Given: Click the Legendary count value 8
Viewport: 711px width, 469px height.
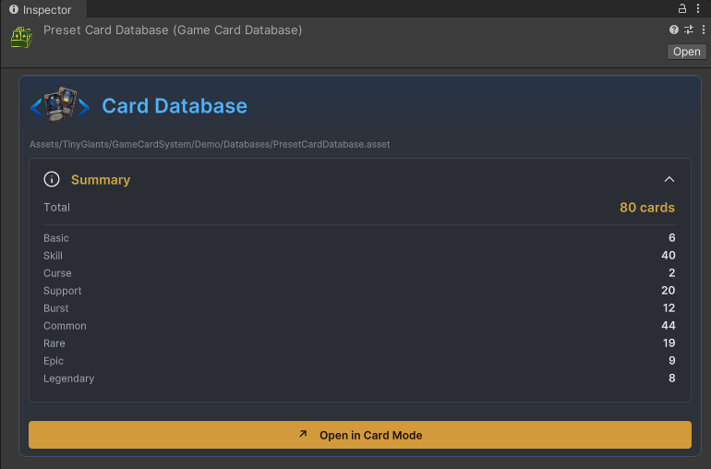Looking at the screenshot, I should [672, 379].
